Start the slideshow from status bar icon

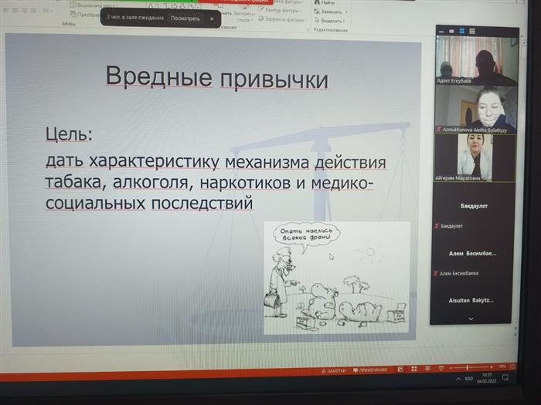[443, 370]
